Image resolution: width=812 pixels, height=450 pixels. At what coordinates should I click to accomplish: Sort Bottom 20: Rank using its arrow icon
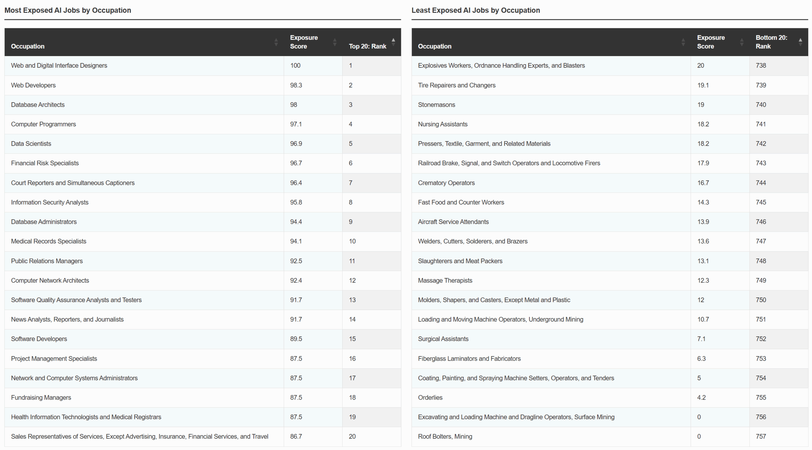(801, 41)
